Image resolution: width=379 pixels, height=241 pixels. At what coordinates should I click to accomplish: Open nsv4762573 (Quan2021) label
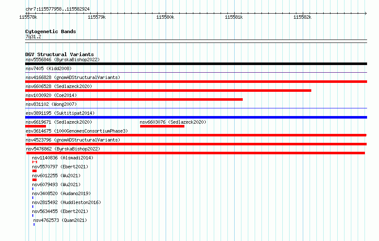(x=60, y=220)
